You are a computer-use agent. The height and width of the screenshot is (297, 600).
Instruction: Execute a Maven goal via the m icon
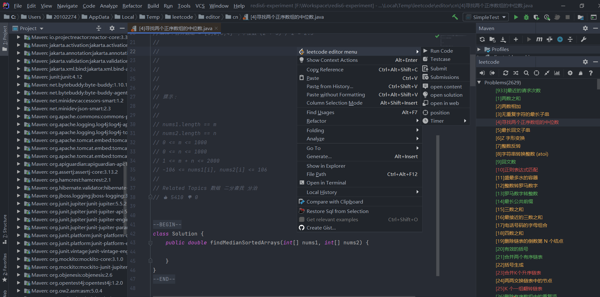(539, 39)
